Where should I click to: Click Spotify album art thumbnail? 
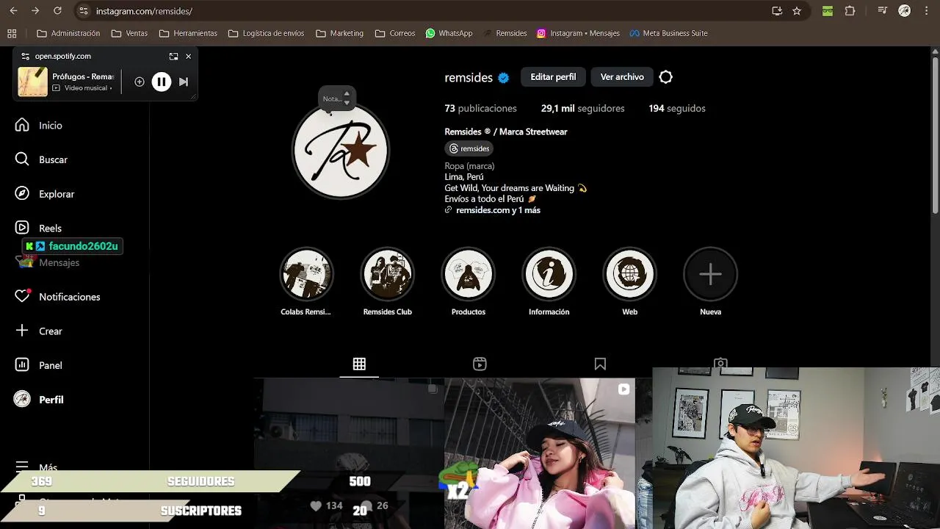click(x=33, y=82)
